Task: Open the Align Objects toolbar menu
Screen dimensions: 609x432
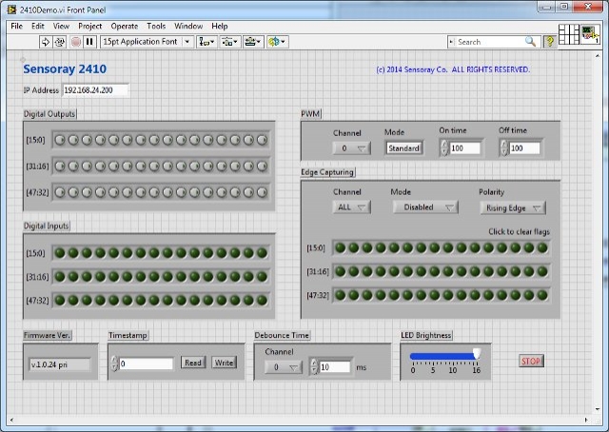Action: click(206, 42)
